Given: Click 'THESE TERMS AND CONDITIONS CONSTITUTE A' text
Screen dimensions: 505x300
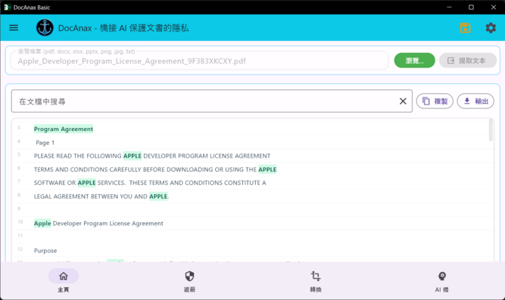Looking at the screenshot, I should click(198, 183).
